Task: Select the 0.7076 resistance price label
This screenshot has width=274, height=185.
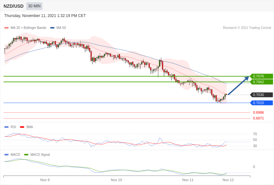Action: point(262,76)
